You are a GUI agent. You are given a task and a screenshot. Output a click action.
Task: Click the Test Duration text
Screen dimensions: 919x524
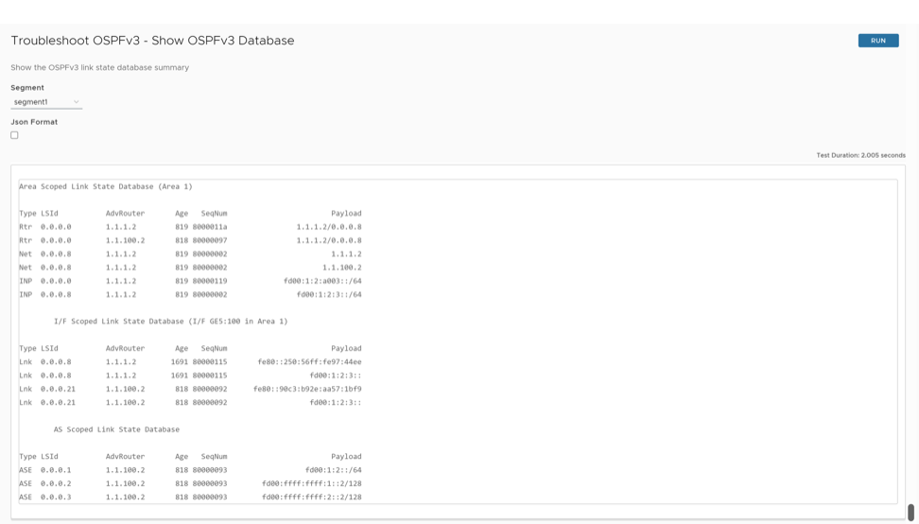point(860,155)
